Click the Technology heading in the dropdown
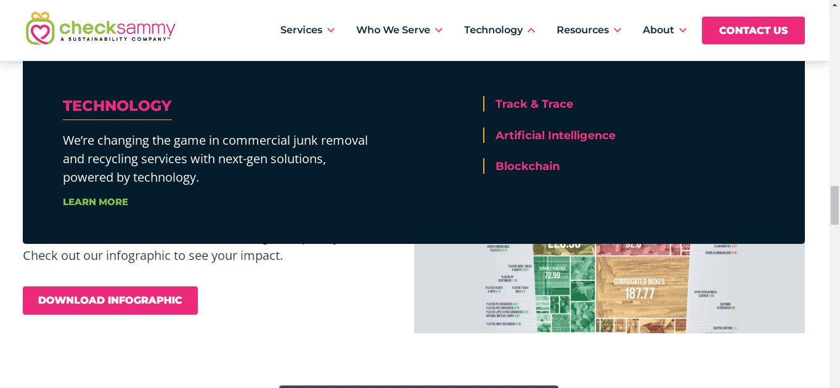Image resolution: width=840 pixels, height=388 pixels. click(x=117, y=105)
